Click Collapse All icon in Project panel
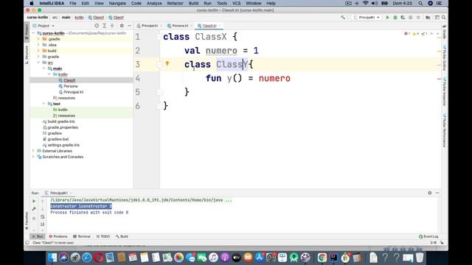 (112, 26)
